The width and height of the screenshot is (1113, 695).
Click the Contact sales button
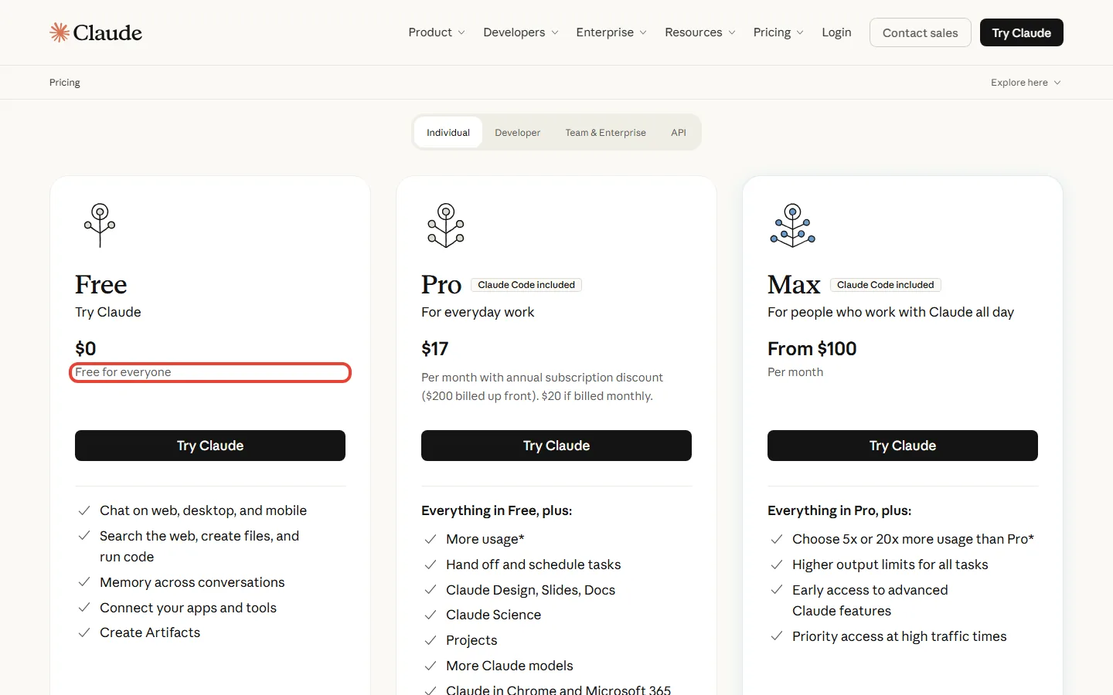coord(920,32)
